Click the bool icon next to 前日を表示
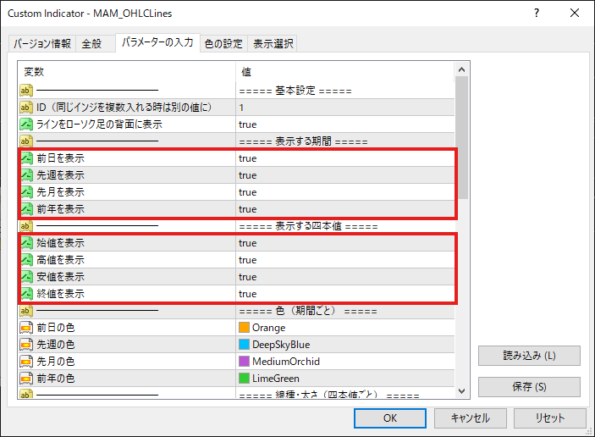595x437 pixels. point(27,158)
